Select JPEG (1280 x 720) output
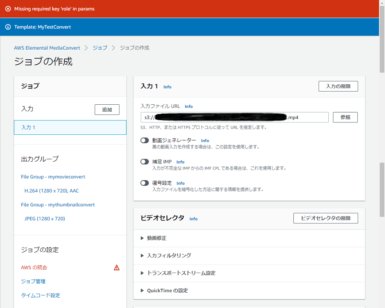Screen dimensions: 385x308 [45, 219]
